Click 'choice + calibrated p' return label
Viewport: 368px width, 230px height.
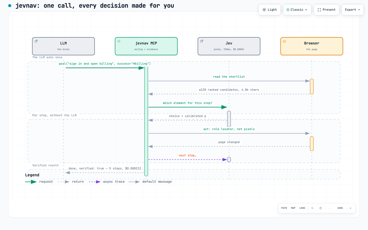188,116
